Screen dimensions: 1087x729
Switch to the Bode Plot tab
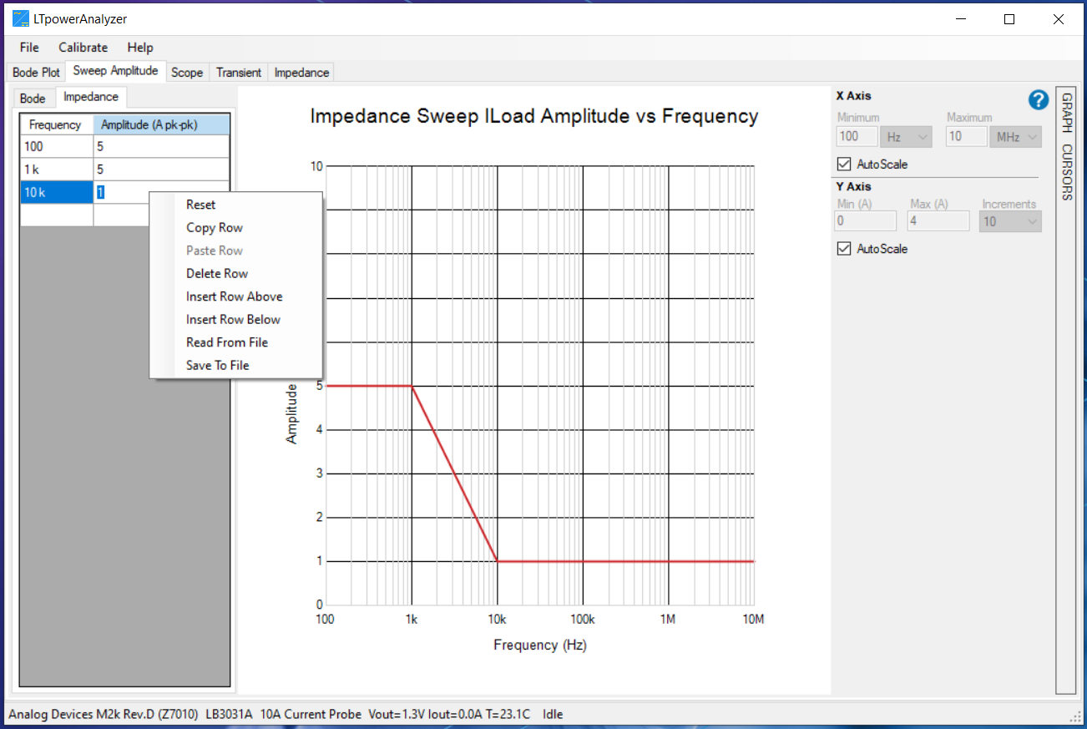(x=37, y=73)
